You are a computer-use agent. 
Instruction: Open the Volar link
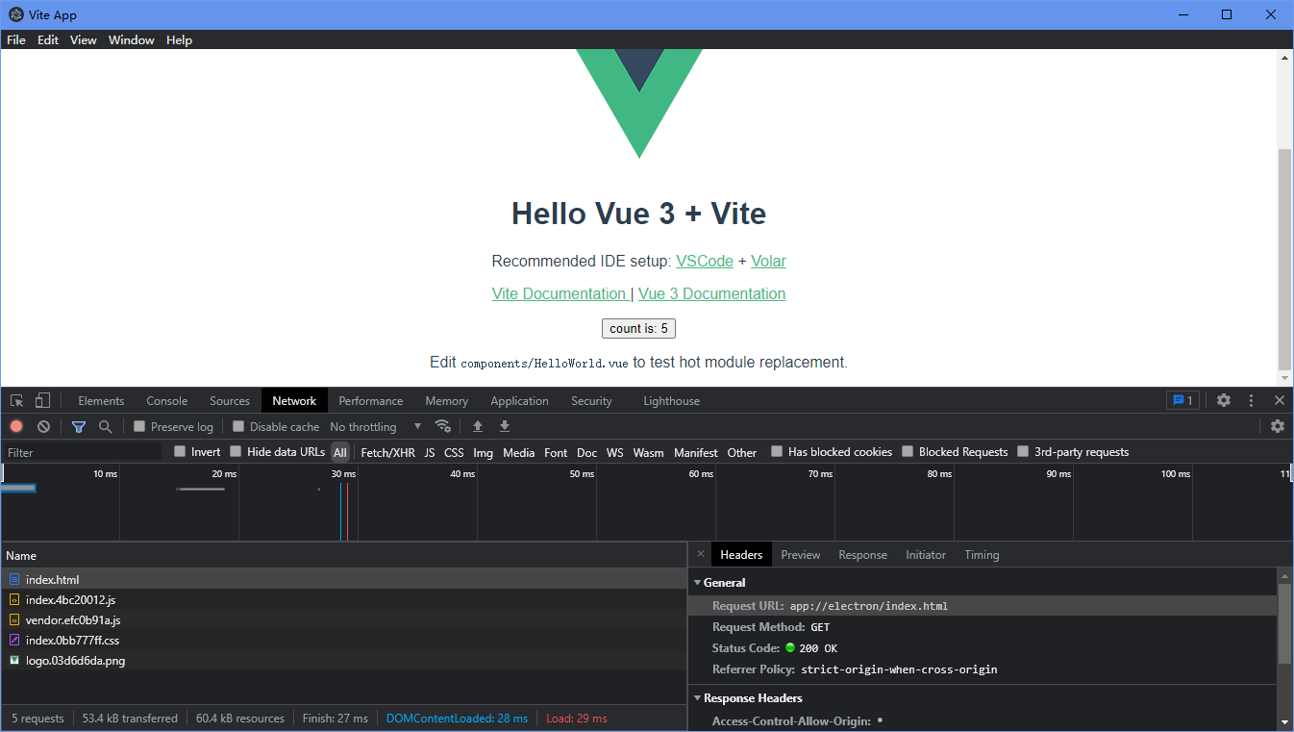(x=768, y=261)
